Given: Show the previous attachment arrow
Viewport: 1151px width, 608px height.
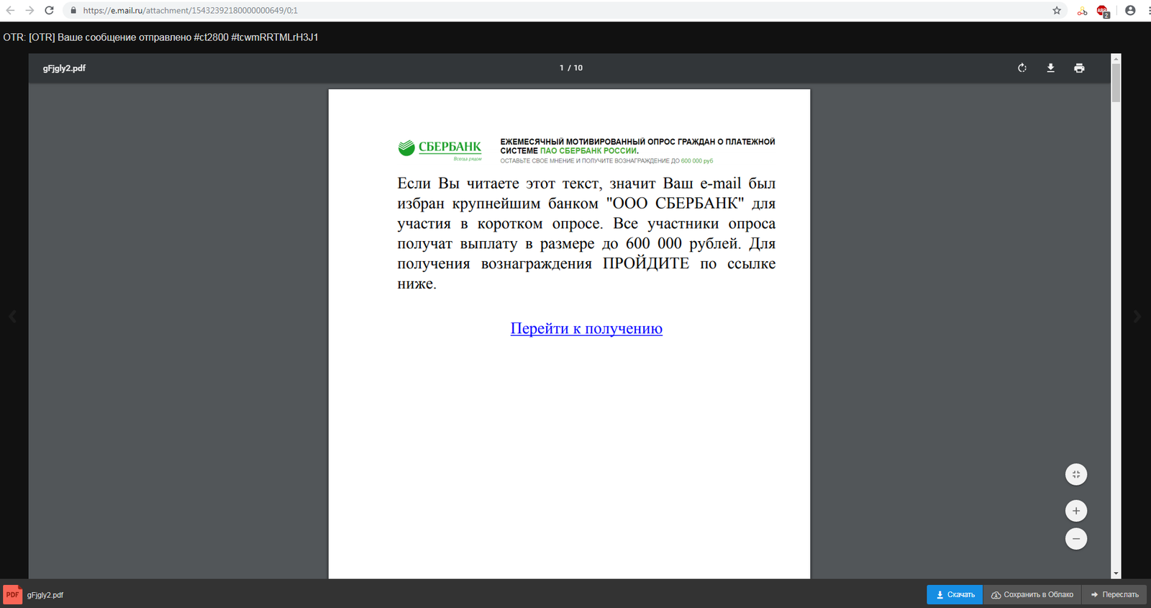Looking at the screenshot, I should (x=12, y=316).
